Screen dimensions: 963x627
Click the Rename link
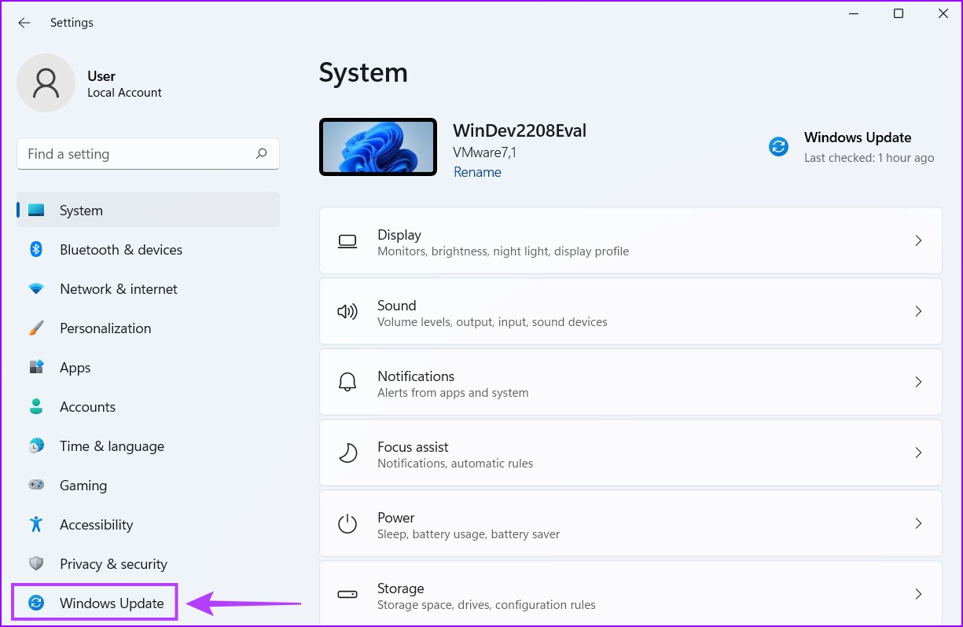[x=477, y=172]
